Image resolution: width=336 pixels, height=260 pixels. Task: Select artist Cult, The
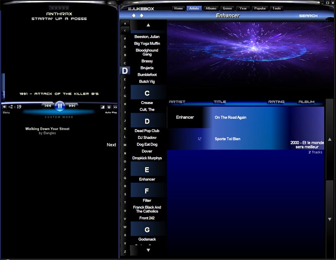[x=147, y=109]
